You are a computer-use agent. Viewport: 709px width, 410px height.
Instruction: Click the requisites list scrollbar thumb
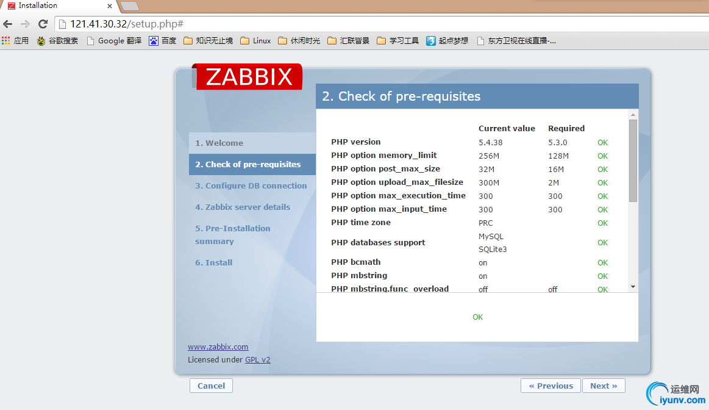pyautogui.click(x=633, y=160)
